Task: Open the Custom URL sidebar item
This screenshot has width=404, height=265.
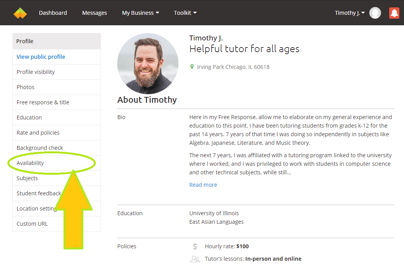Action: 32,224
